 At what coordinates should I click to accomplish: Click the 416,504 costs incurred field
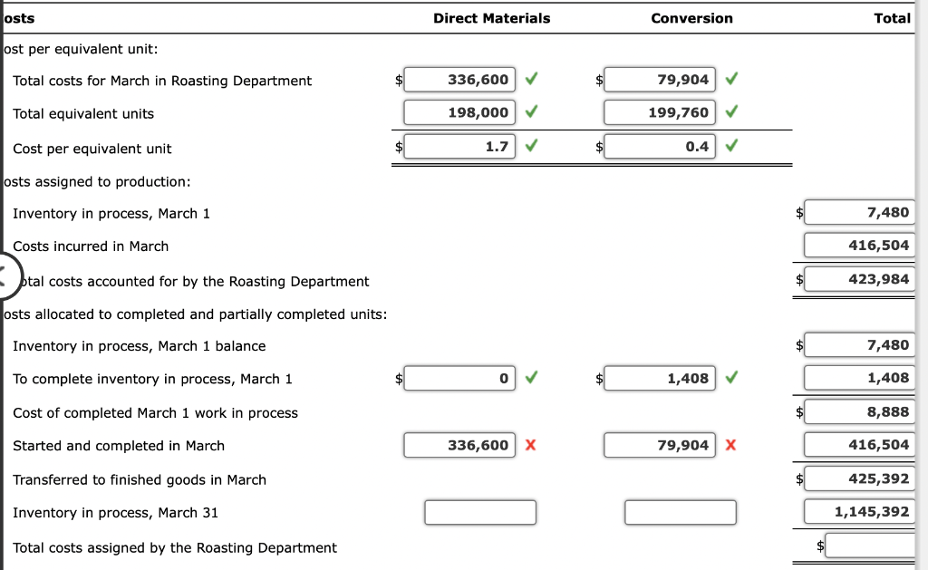tap(859, 245)
